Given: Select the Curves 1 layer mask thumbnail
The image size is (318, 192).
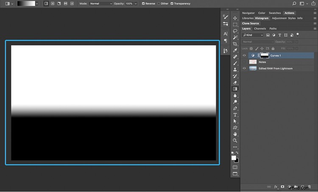Looking at the screenshot, I should click(265, 55).
